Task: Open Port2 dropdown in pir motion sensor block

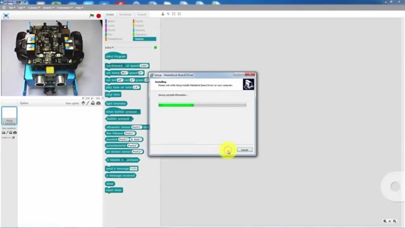Action: 137,152
